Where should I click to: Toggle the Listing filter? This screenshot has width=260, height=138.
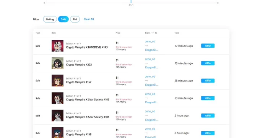tap(50, 19)
